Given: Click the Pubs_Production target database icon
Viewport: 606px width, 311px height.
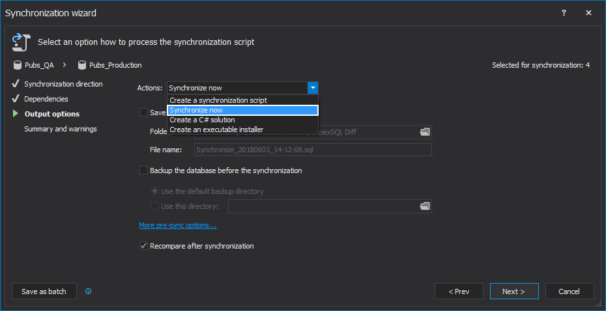Looking at the screenshot, I should click(82, 65).
